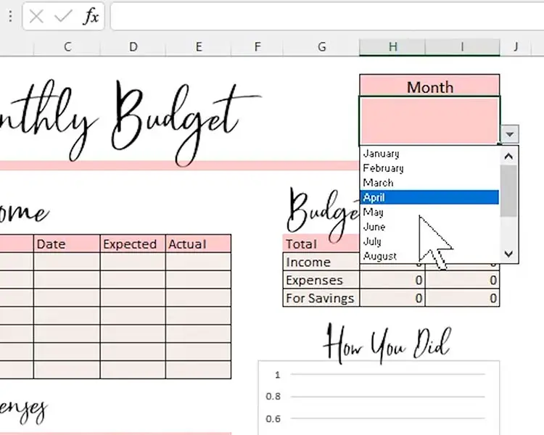Viewport: 544px width, 435px height.
Task: Click first empty cell under Expected
Action: point(133,262)
